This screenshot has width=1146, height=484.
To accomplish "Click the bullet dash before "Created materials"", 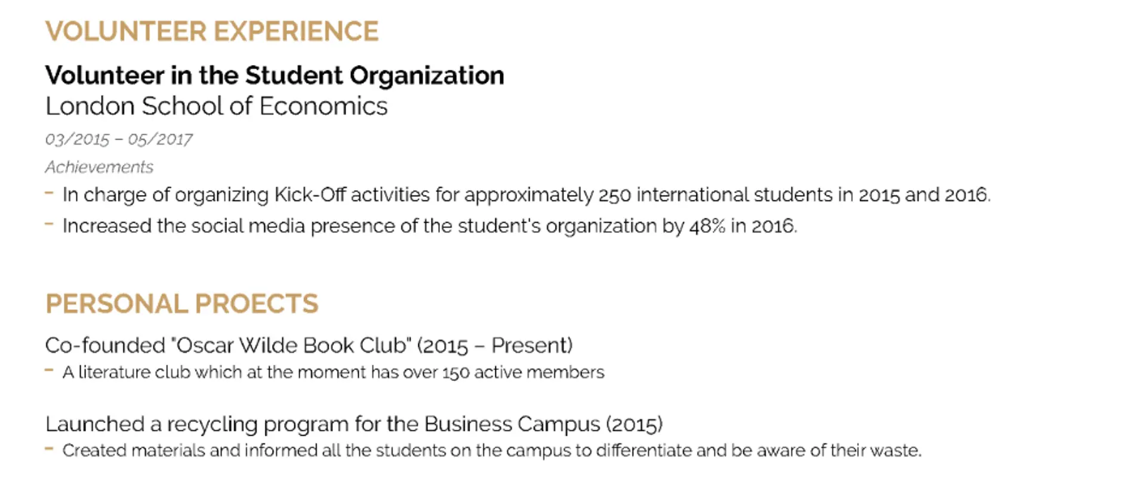I will (50, 449).
